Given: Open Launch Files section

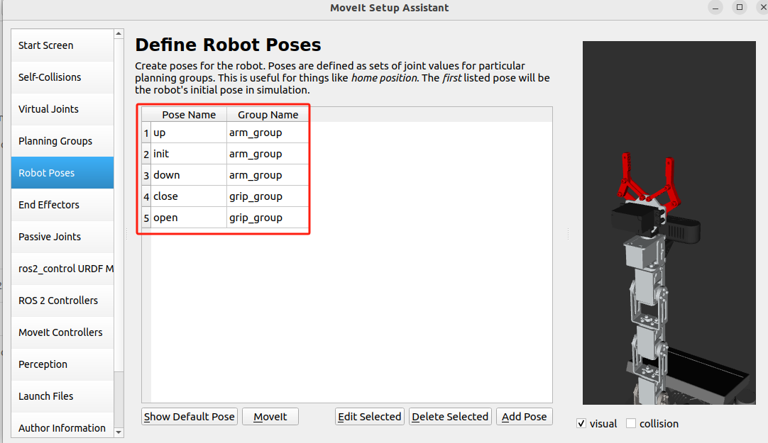Looking at the screenshot, I should (62, 396).
